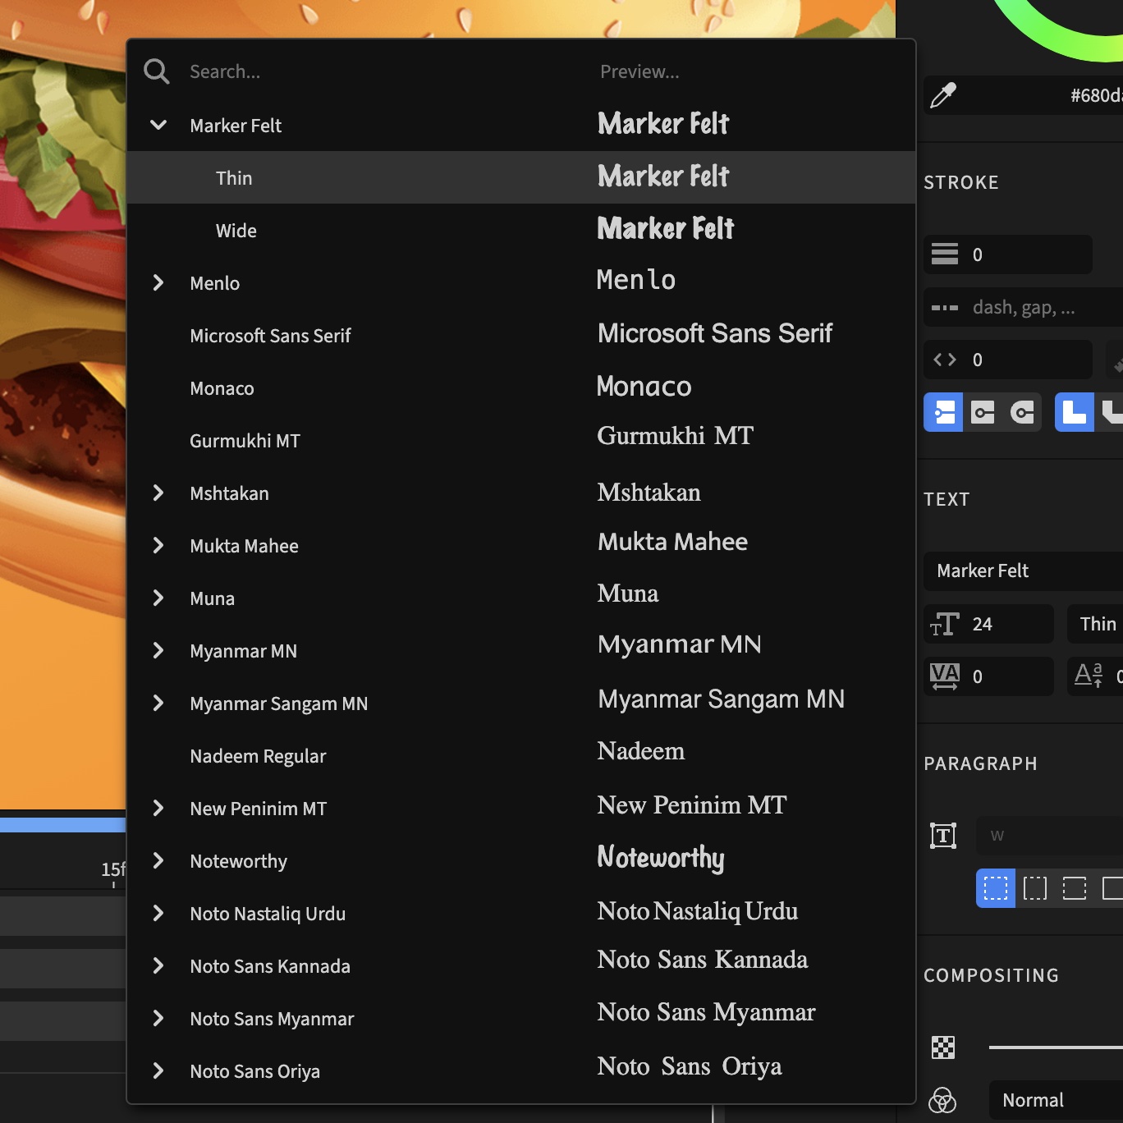Viewport: 1123px width, 1123px height.
Task: Click the opacity checkerboard icon
Action: pos(943,1047)
